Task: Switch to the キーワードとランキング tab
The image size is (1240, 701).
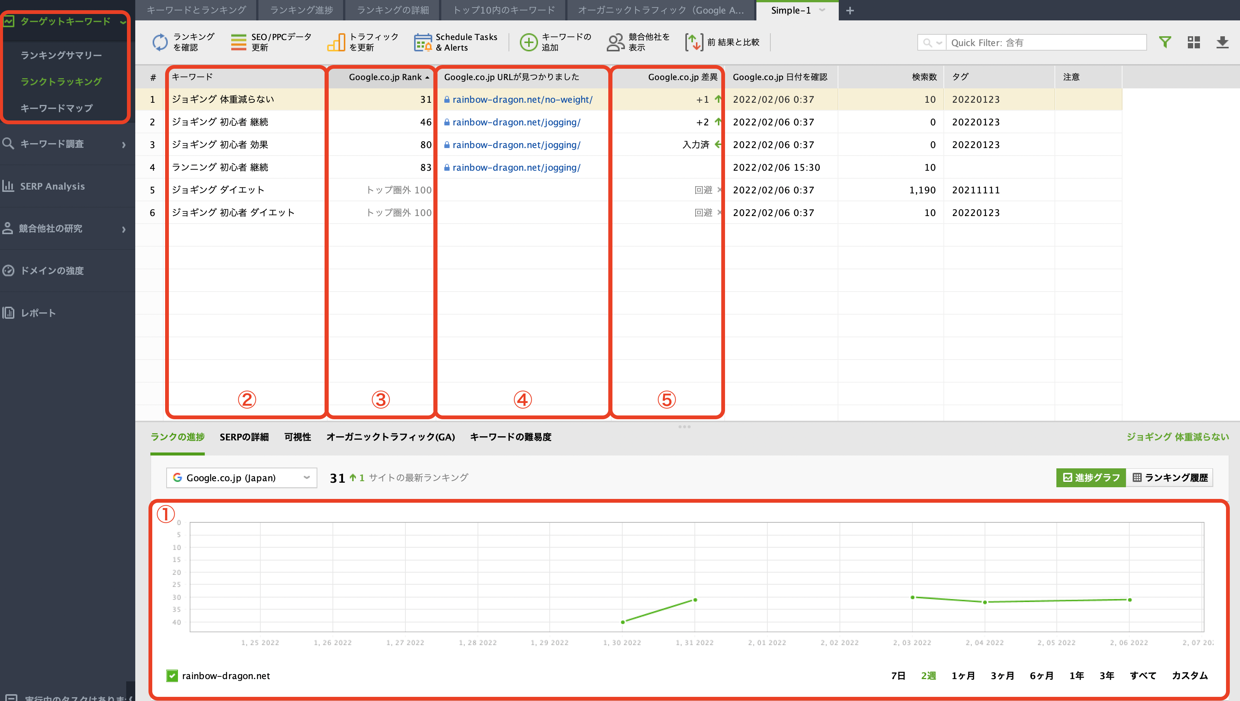Action: 196,10
